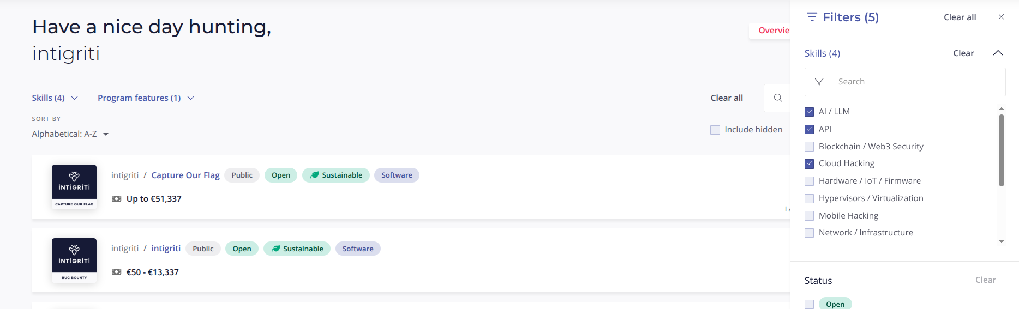Click the Capture Our Flag program logo
The width and height of the screenshot is (1019, 309).
click(x=74, y=187)
